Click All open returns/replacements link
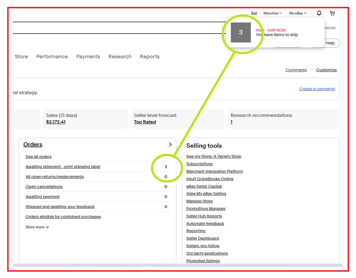 pyautogui.click(x=55, y=177)
